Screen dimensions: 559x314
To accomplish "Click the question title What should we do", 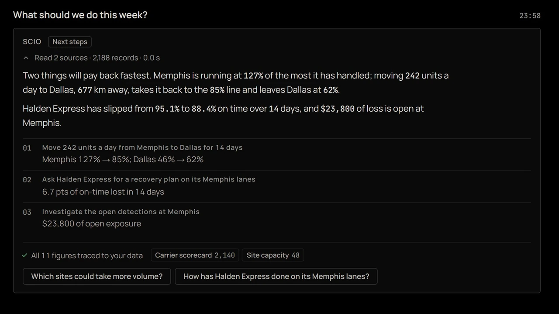I will (80, 15).
